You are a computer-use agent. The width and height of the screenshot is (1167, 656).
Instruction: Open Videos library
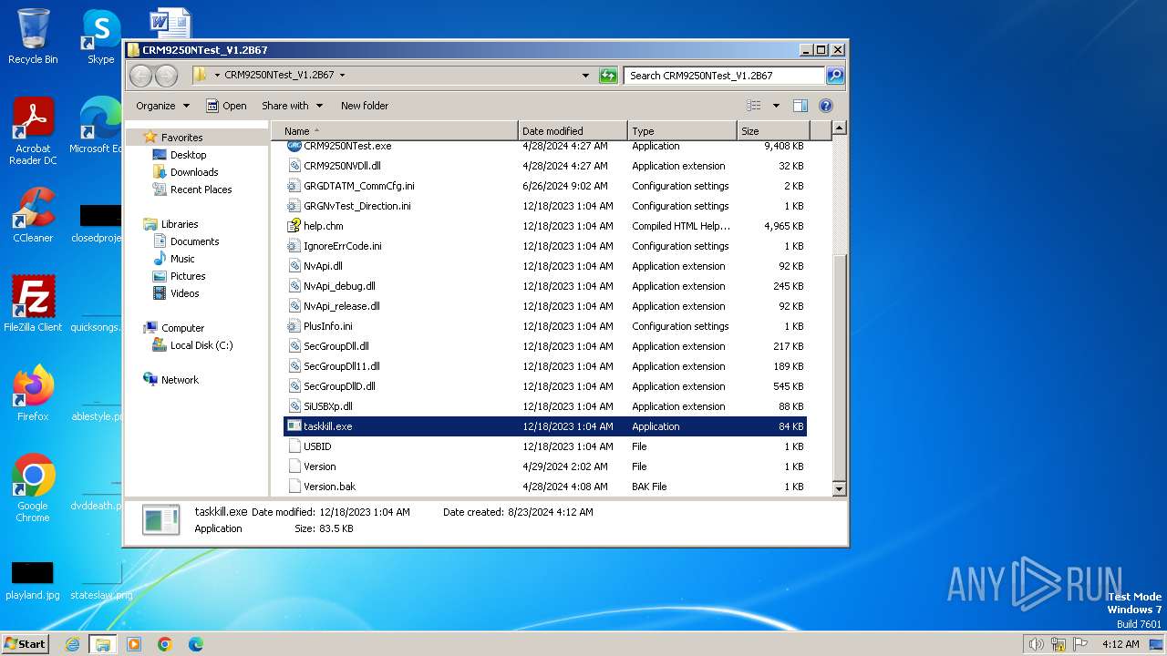pyautogui.click(x=184, y=293)
